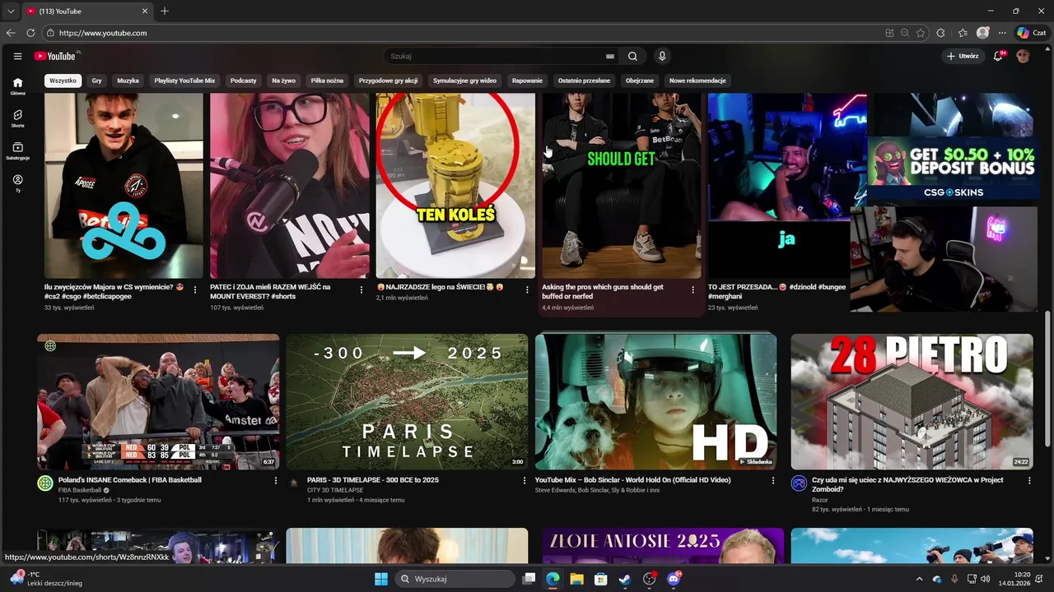Open Edge profile icon
This screenshot has height=592, width=1054.
click(x=982, y=33)
